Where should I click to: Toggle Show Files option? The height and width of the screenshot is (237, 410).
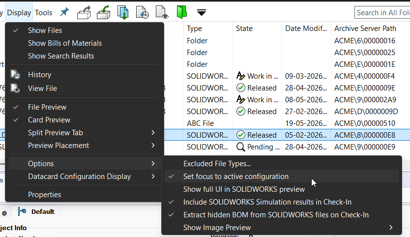pos(85,30)
